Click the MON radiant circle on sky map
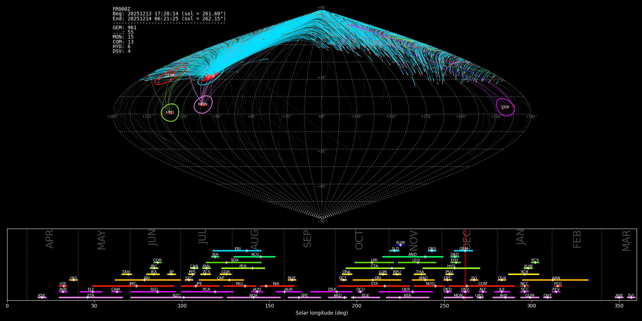The width and height of the screenshot is (642, 321). point(203,105)
